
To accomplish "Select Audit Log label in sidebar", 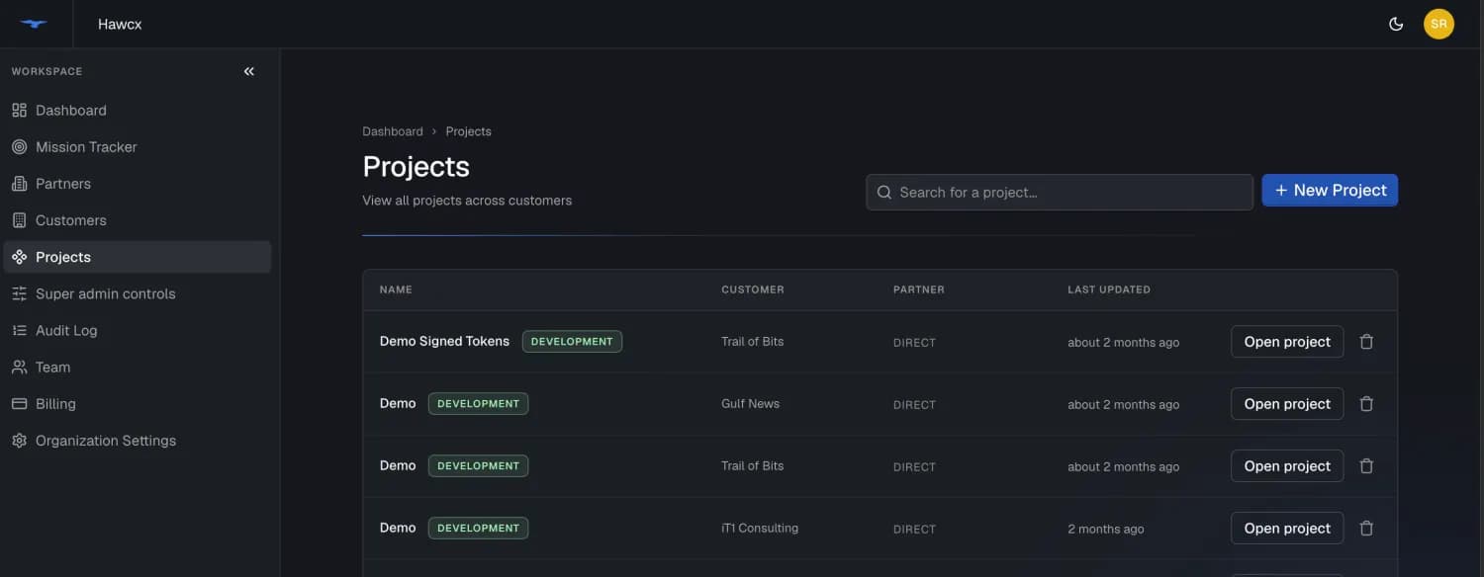I will point(66,330).
